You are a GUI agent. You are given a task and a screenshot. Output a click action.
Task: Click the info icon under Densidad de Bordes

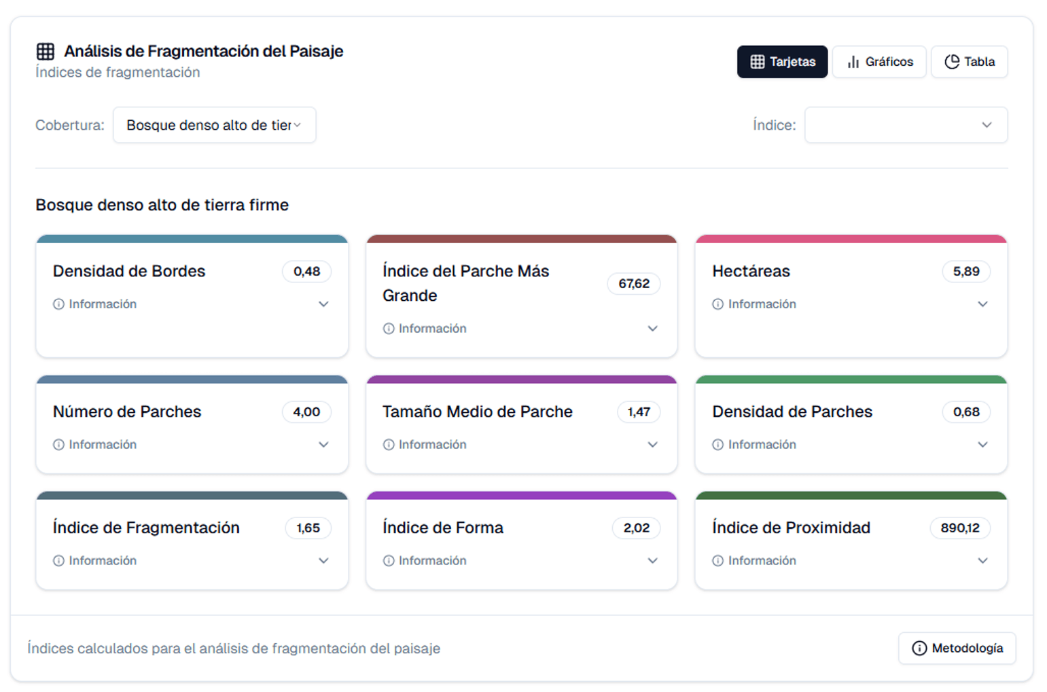tap(59, 304)
